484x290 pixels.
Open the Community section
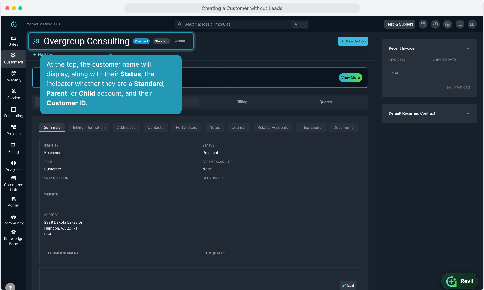click(x=13, y=220)
